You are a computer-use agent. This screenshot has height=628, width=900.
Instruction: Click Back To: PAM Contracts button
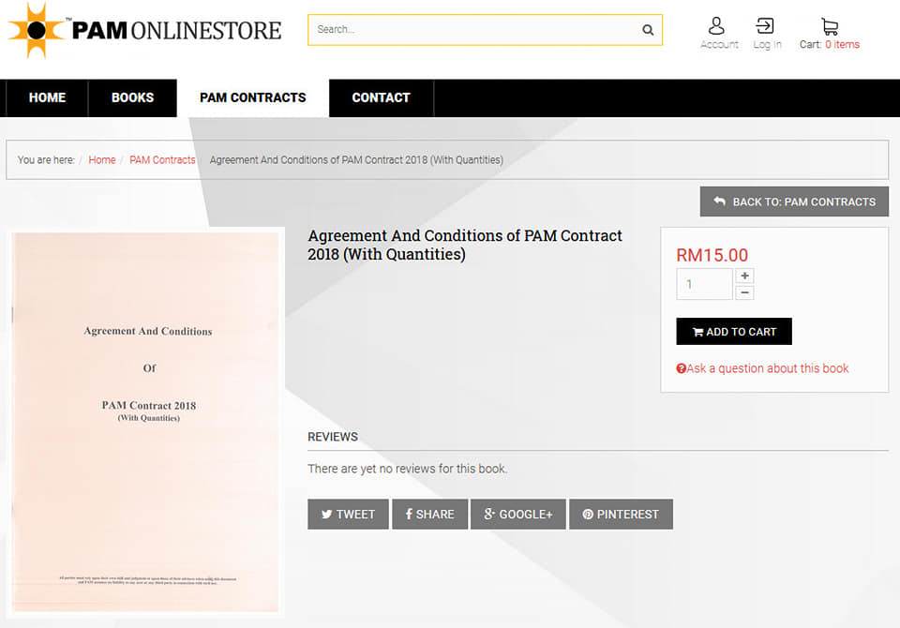point(794,202)
